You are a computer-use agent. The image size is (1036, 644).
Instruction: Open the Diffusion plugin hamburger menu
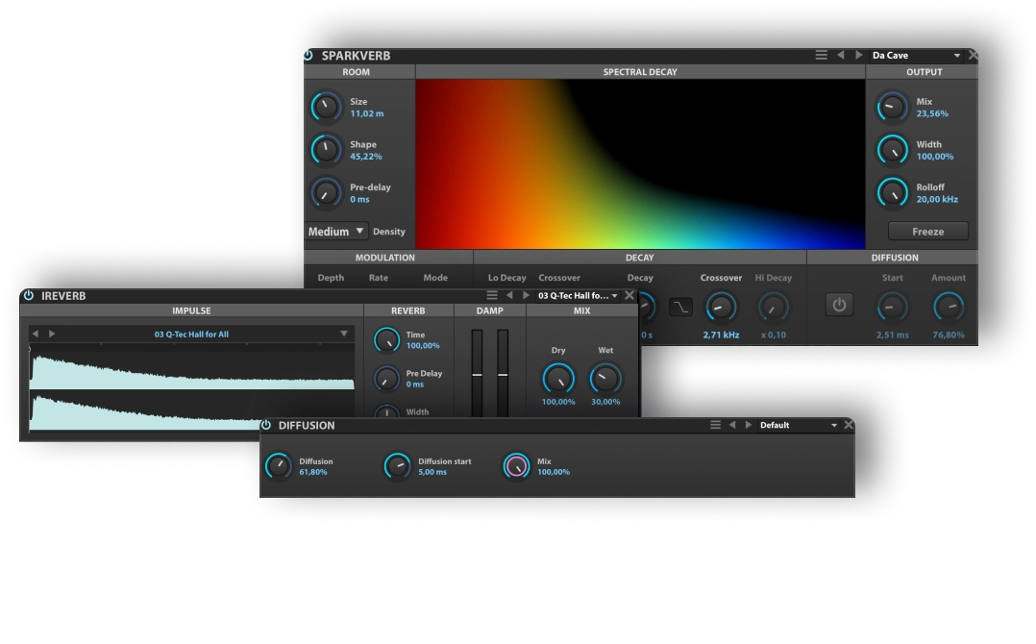coord(715,425)
